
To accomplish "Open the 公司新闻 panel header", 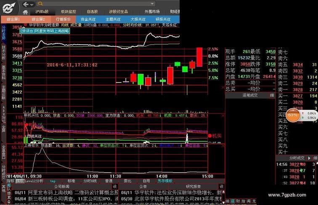I will click(62, 186).
